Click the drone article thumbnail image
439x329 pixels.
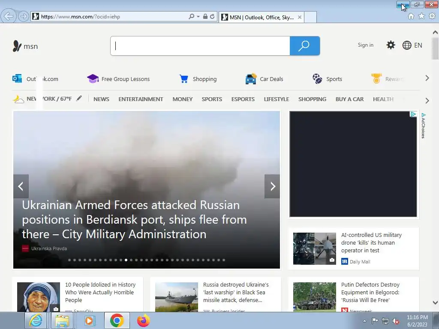click(x=314, y=248)
